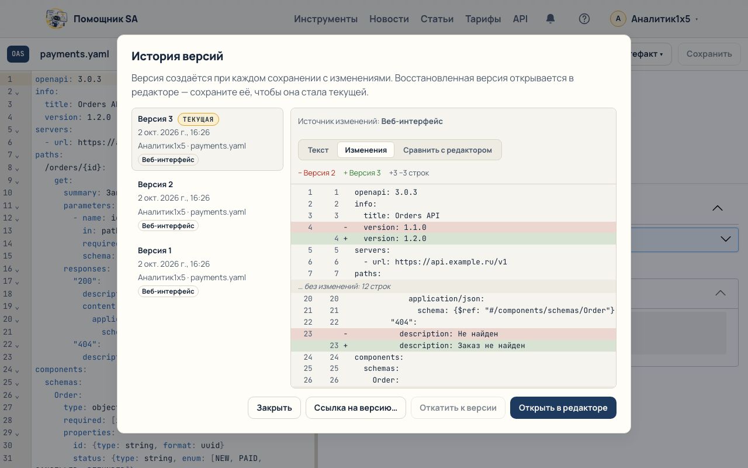Switch to the Текст tab
This screenshot has height=468, width=748.
318,150
